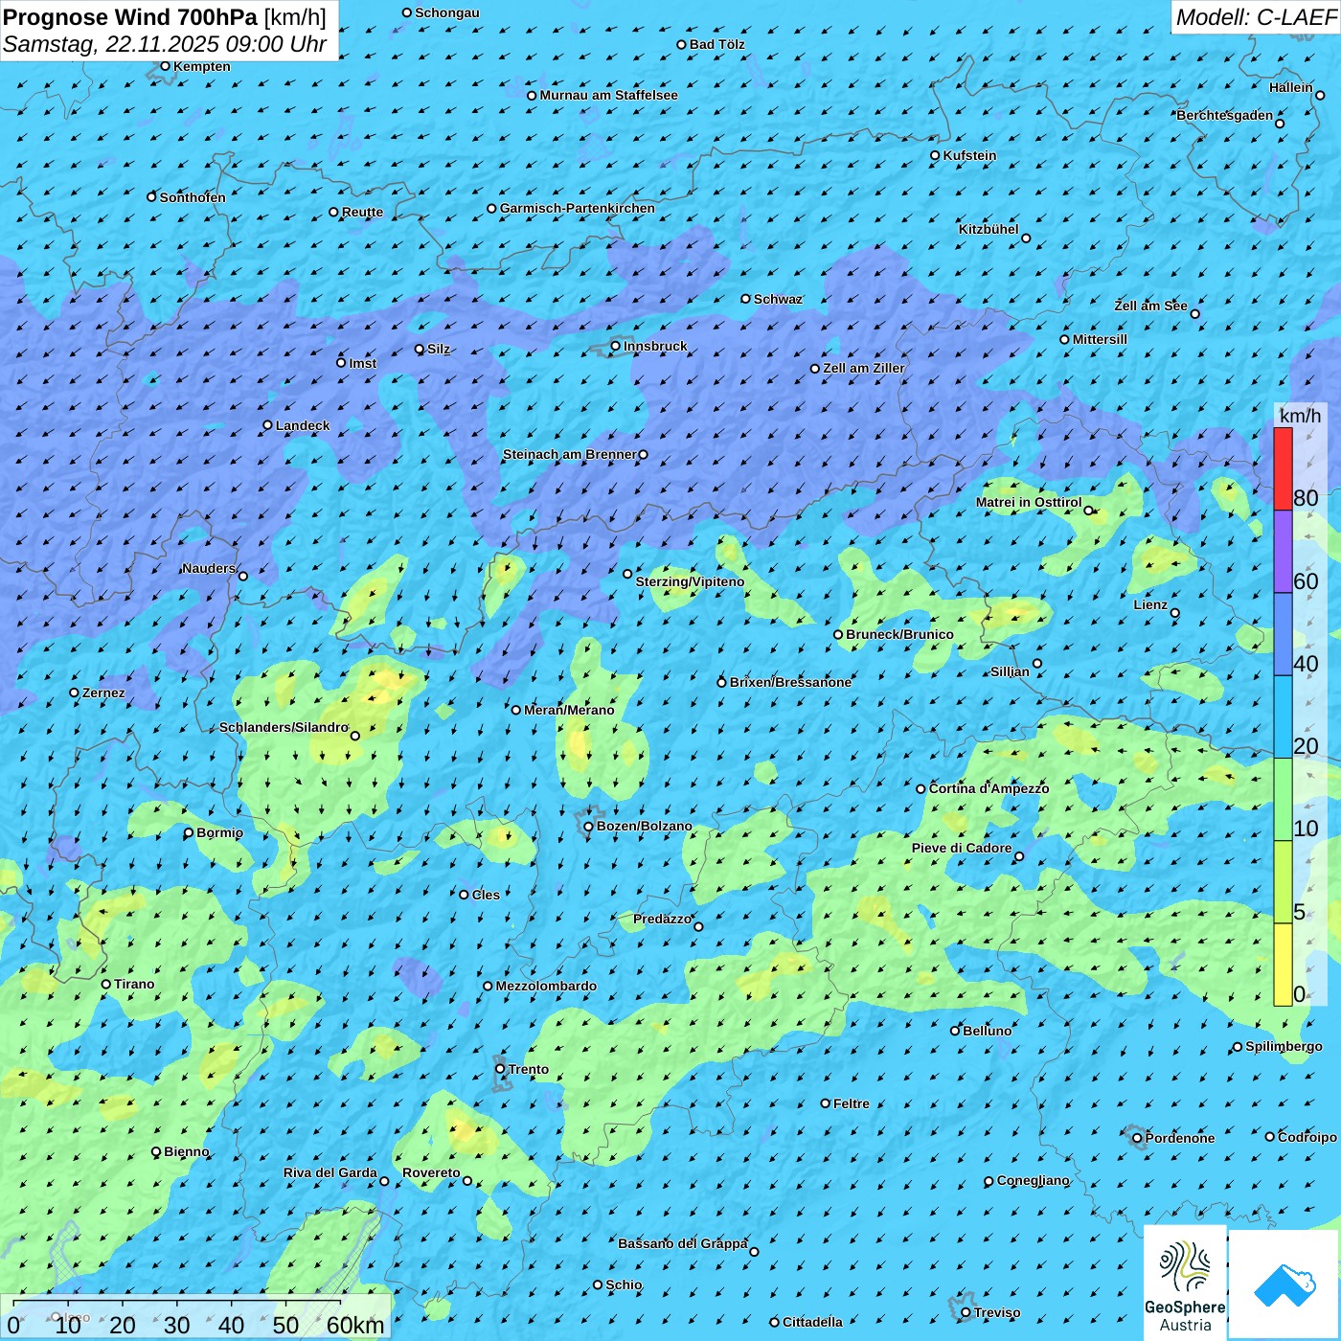1341x1341 pixels.
Task: Click the 'Schongau' label
Action: pyautogui.click(x=447, y=13)
